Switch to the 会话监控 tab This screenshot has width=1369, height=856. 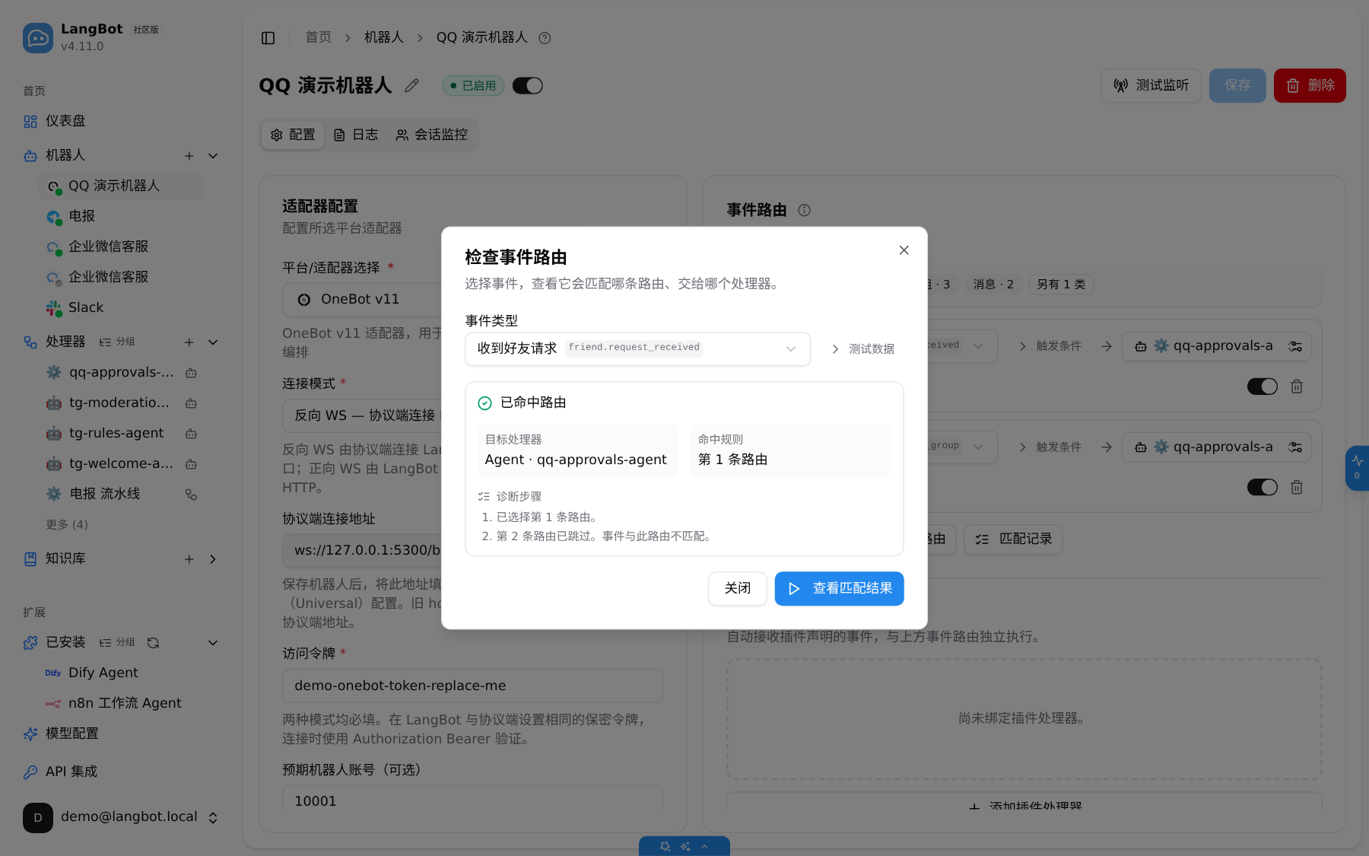[431, 135]
